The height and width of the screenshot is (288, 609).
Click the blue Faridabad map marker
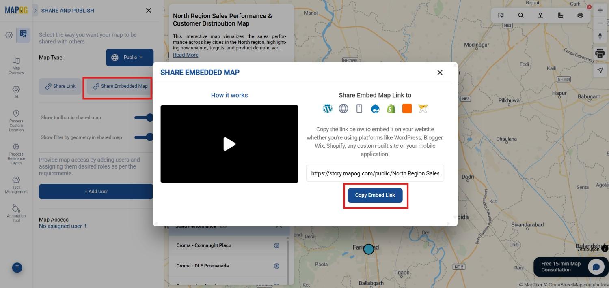[x=368, y=249]
